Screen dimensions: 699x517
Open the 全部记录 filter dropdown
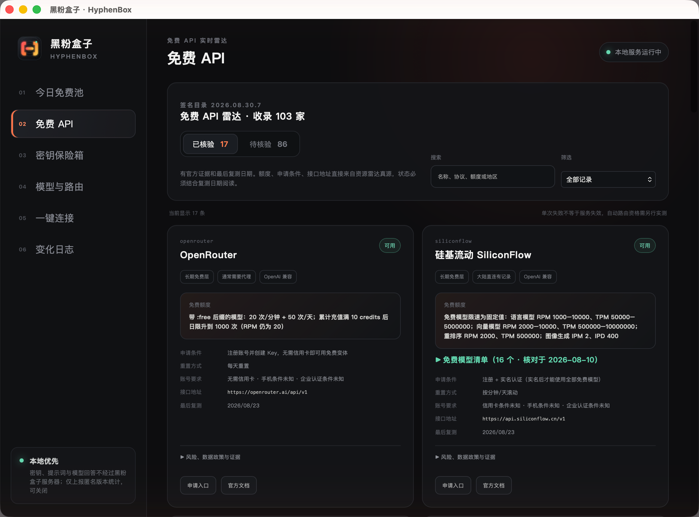coord(608,180)
